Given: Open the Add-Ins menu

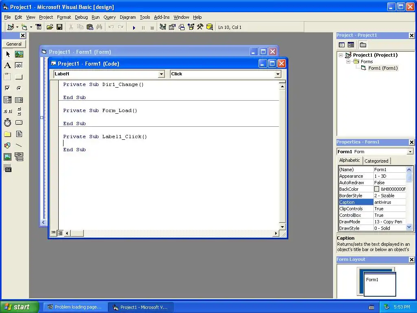Looking at the screenshot, I should [x=162, y=17].
